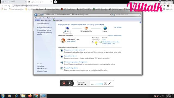Viewport: 174px width, 98px height.
Task: Click the network signal icon in system tray
Action: tap(160, 96)
